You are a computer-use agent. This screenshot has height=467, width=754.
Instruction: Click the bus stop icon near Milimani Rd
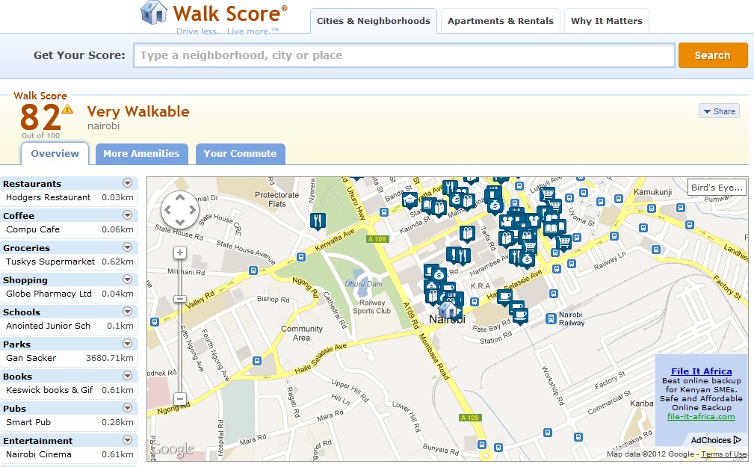253,270
